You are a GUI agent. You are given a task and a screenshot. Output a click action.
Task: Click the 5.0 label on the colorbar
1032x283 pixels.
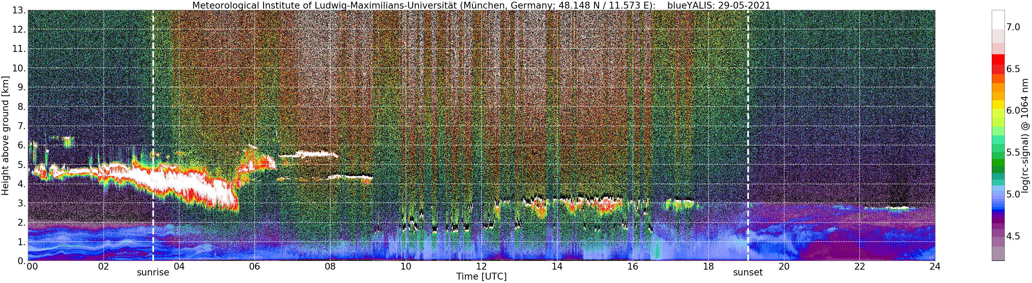click(x=1013, y=194)
